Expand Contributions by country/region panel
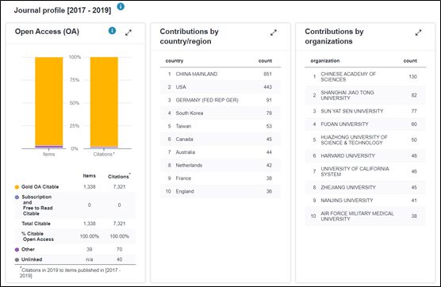This screenshot has height=287, width=441. tap(274, 33)
